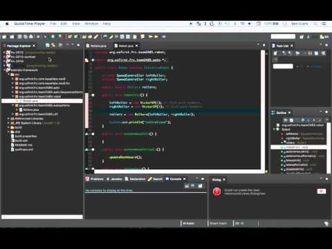The height and width of the screenshot is (249, 332).
Task: Collapse the src folder
Action: pyautogui.click(x=8, y=75)
